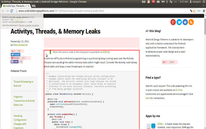This screenshot has width=206, height=129.
Task: Click the scrollbar up arrow
Action: point(205,15)
